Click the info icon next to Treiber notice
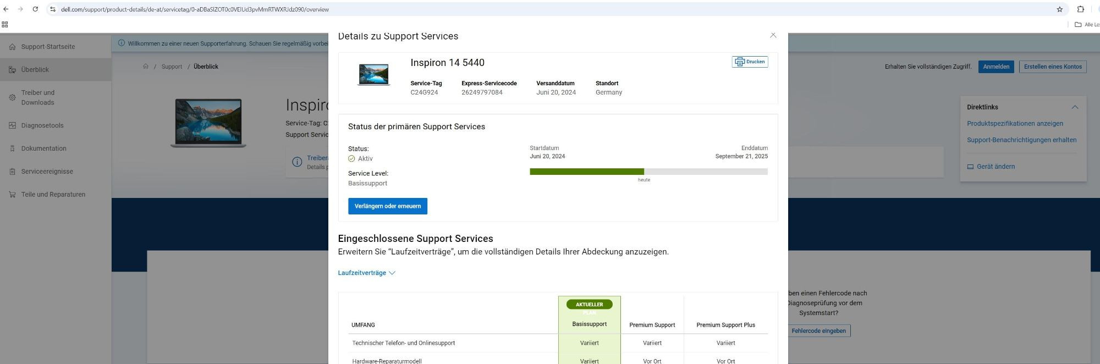The width and height of the screenshot is (1100, 364). (297, 162)
